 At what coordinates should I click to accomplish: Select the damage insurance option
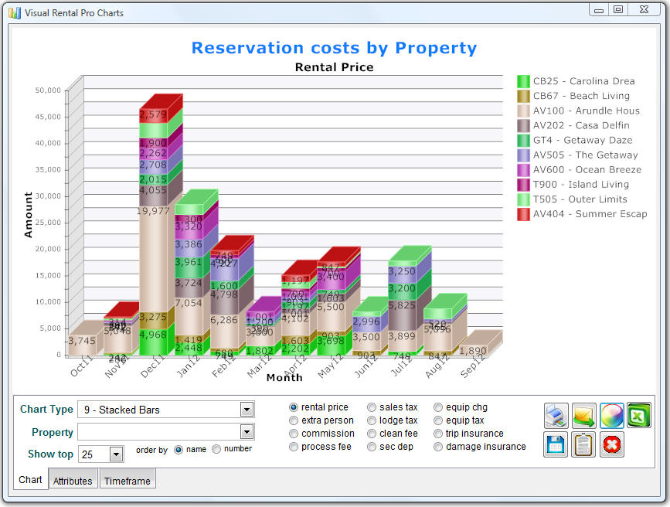point(438,447)
